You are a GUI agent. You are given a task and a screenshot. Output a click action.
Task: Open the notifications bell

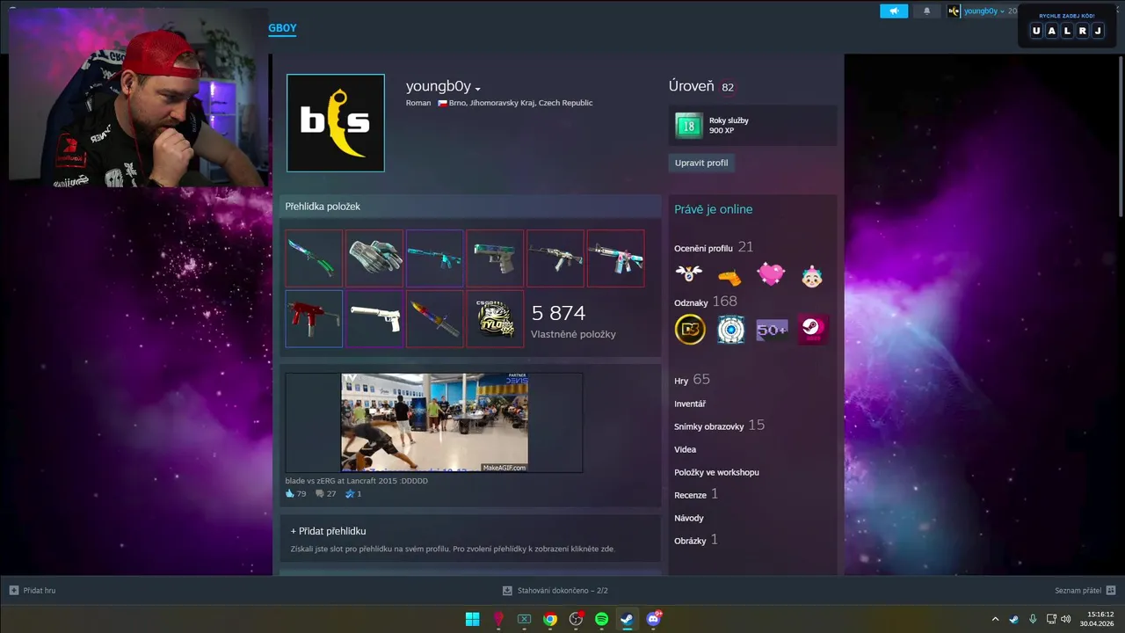pyautogui.click(x=926, y=11)
